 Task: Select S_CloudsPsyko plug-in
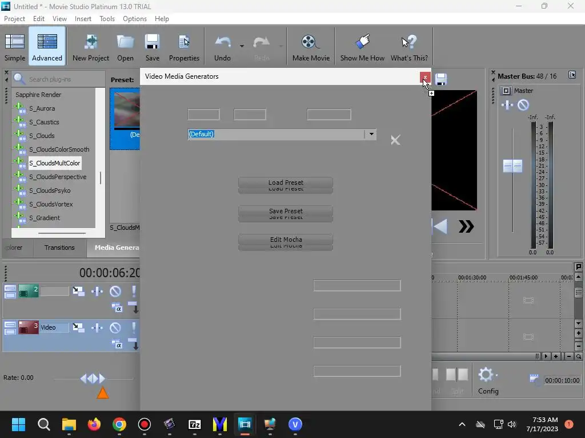click(x=50, y=190)
